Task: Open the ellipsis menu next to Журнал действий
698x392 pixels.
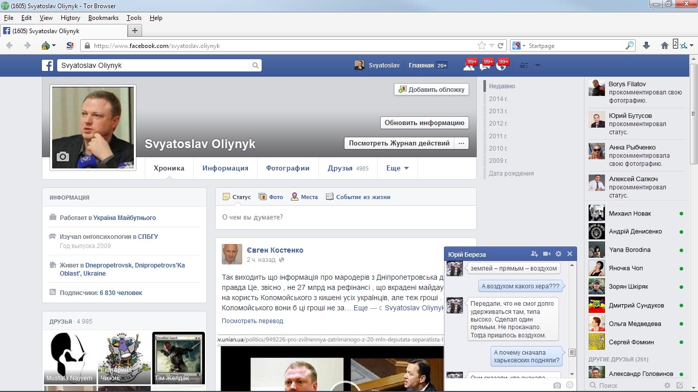Action: coord(461,143)
